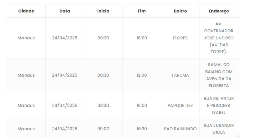
Task: Select the PARQUE DEZ bairro cell
Action: click(180, 106)
